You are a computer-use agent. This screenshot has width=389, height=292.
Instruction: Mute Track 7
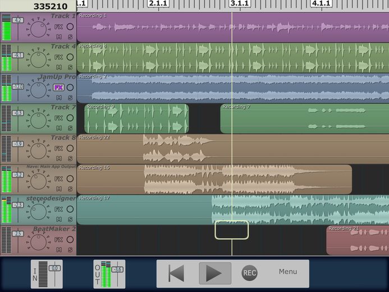pos(59,128)
